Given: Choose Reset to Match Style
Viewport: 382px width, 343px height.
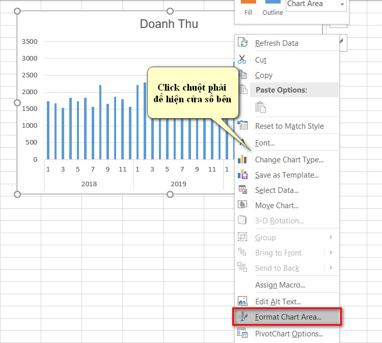Looking at the screenshot, I should tap(287, 126).
